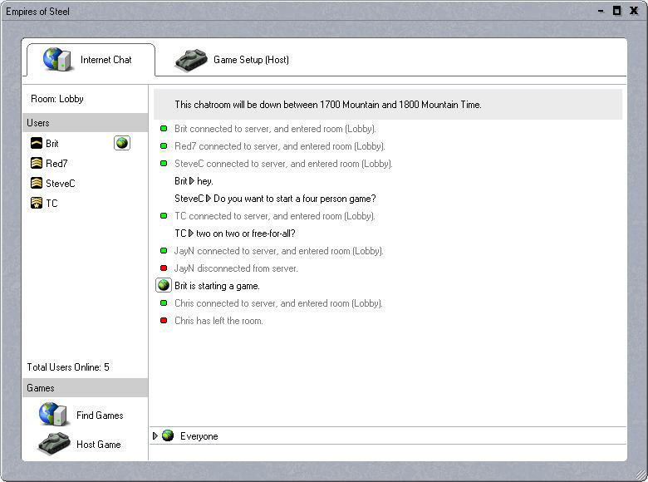This screenshot has width=648, height=482.
Task: Click SteveC's rank insignia icon
Action: [x=37, y=183]
